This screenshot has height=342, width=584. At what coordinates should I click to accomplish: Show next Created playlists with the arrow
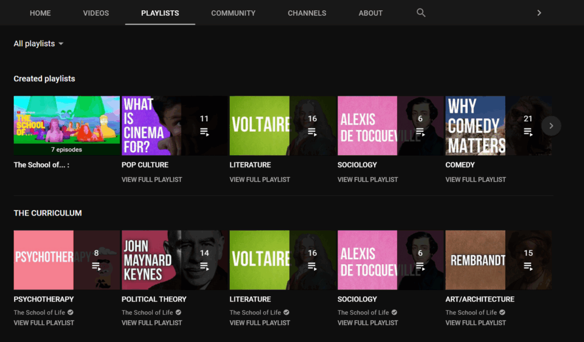[551, 126]
